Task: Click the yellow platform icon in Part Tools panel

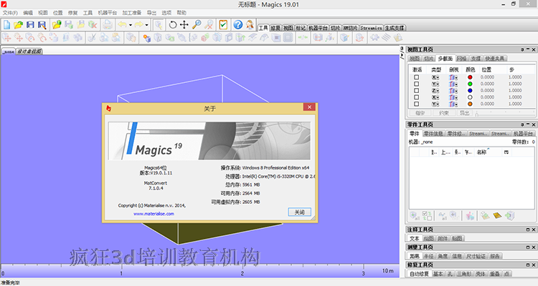Action: pos(497,215)
